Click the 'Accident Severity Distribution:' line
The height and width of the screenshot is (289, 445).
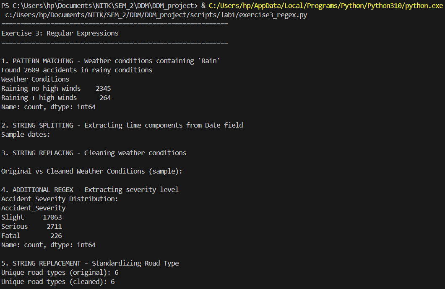click(x=60, y=199)
